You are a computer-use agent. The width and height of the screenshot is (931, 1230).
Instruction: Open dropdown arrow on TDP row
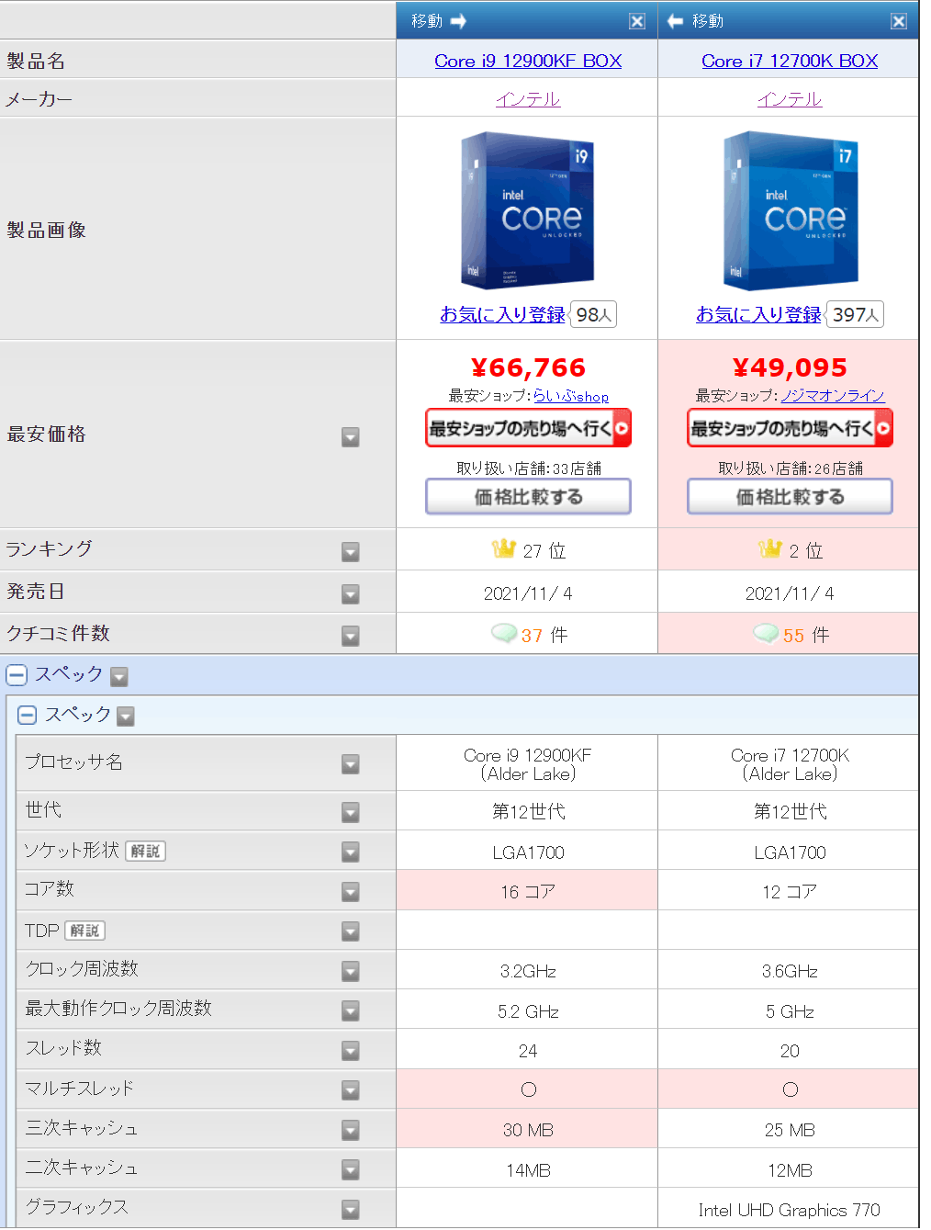click(x=350, y=931)
